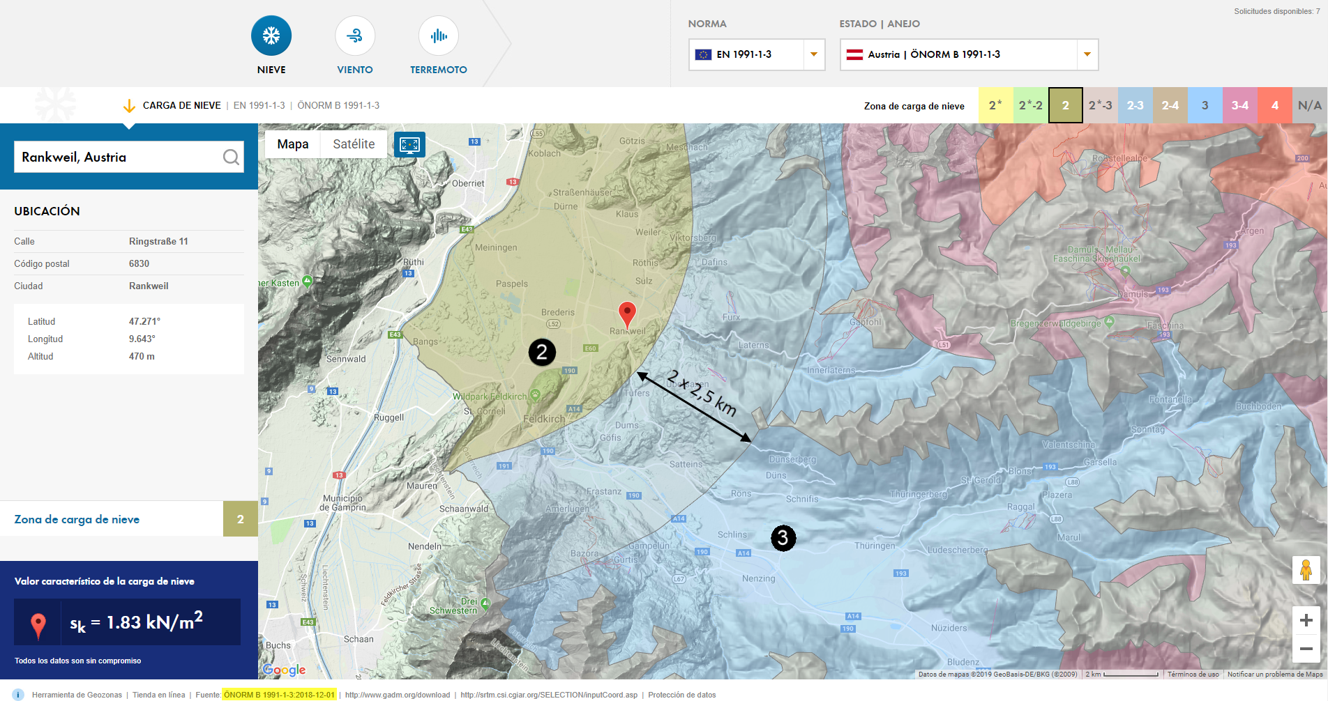
Task: Select the Terremoto seismic icon
Action: tap(439, 36)
